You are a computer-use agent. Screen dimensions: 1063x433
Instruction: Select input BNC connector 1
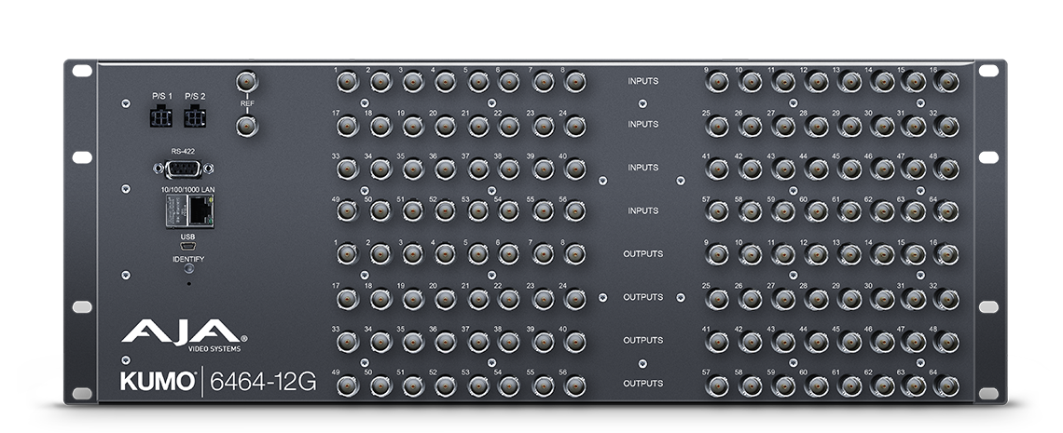347,83
